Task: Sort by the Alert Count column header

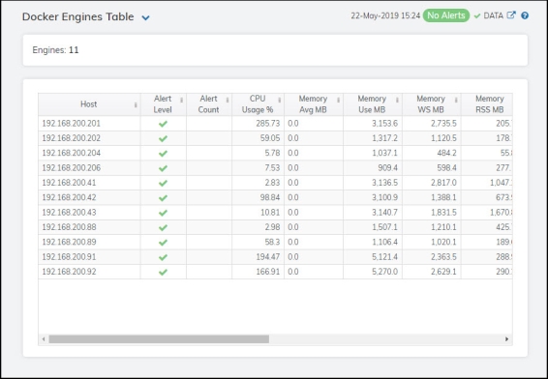Action: pyautogui.click(x=208, y=104)
